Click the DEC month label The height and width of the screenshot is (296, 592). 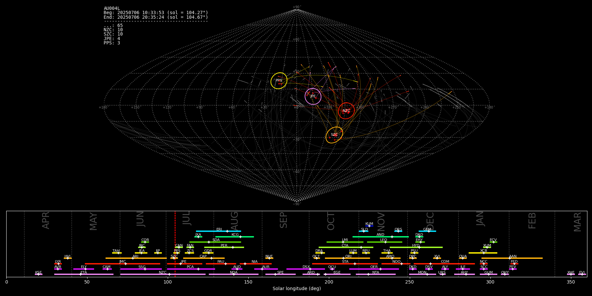click(x=430, y=221)
